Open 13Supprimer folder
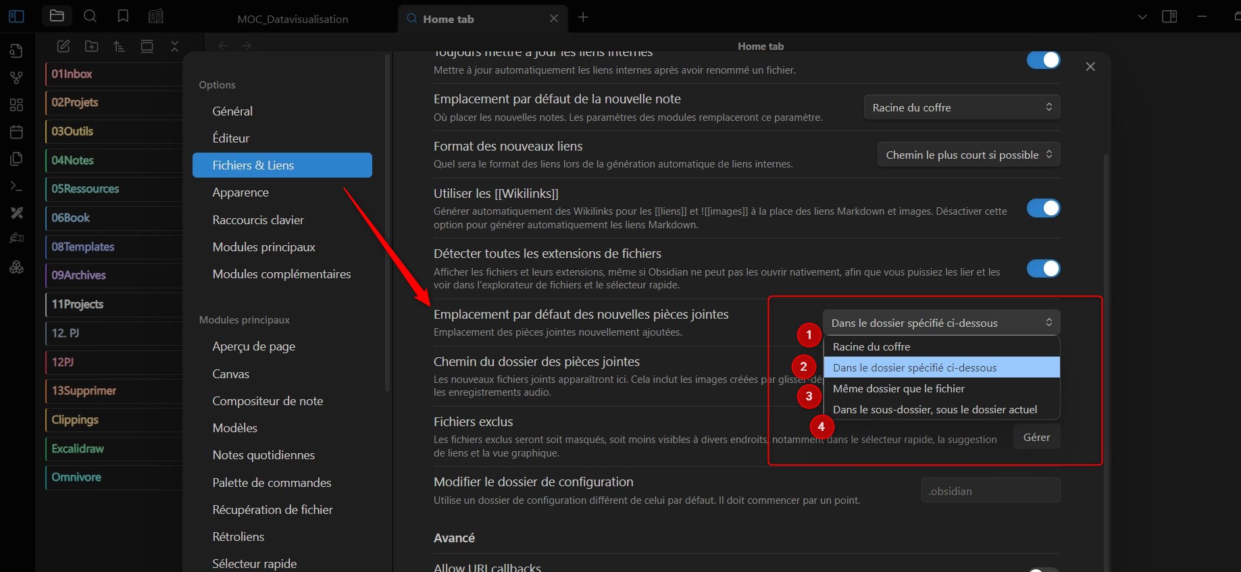 click(x=113, y=390)
